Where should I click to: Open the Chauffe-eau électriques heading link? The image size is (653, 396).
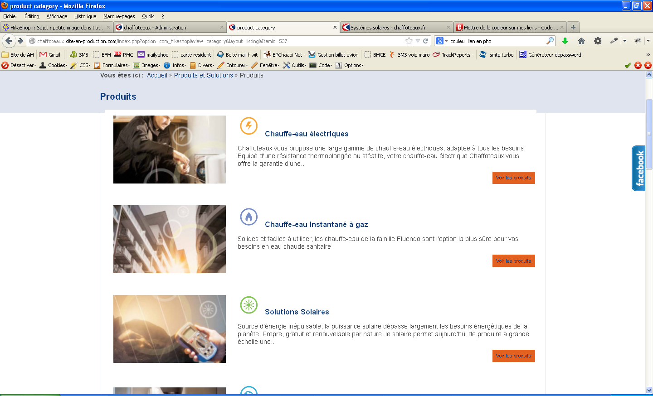click(x=307, y=134)
